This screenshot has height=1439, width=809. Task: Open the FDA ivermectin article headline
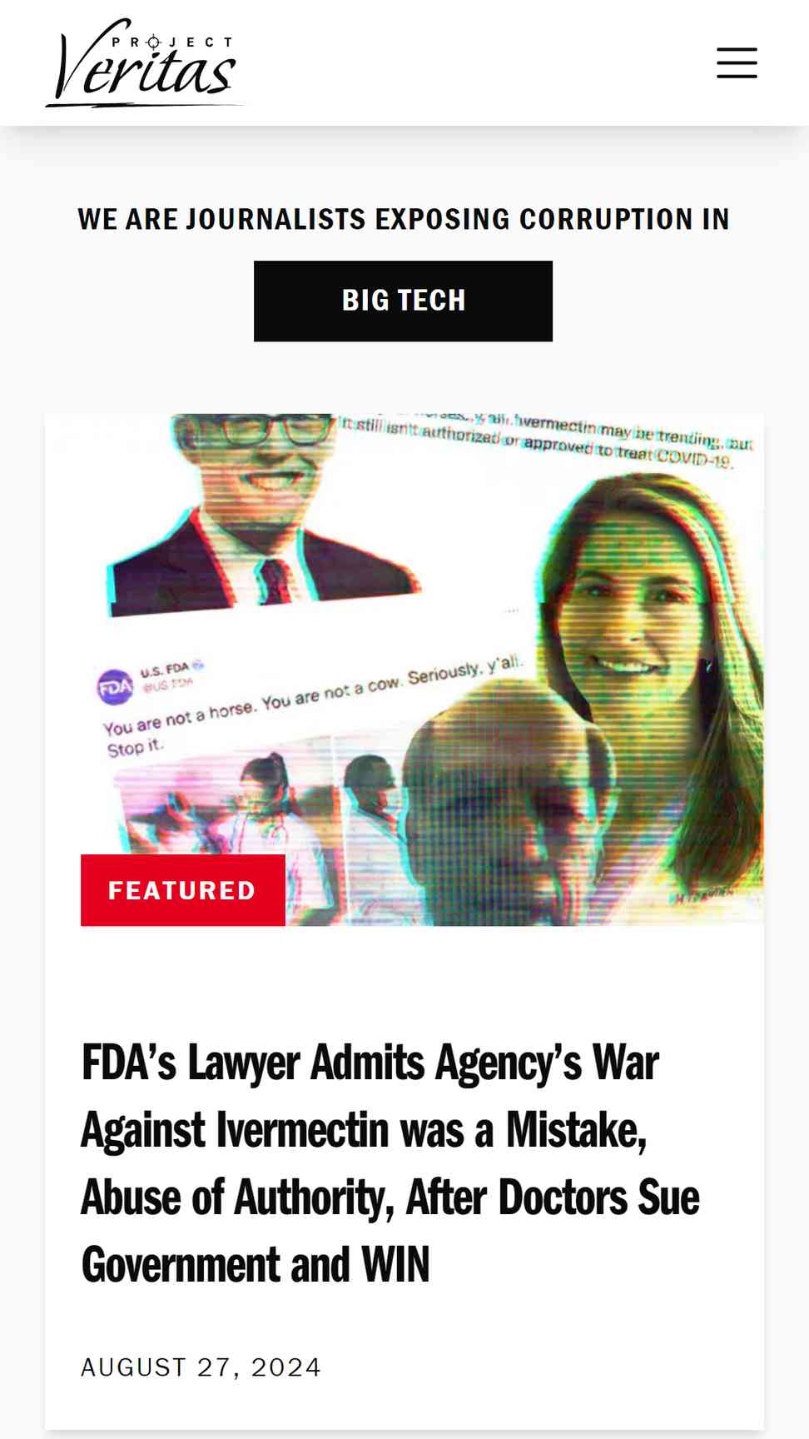[390, 1163]
